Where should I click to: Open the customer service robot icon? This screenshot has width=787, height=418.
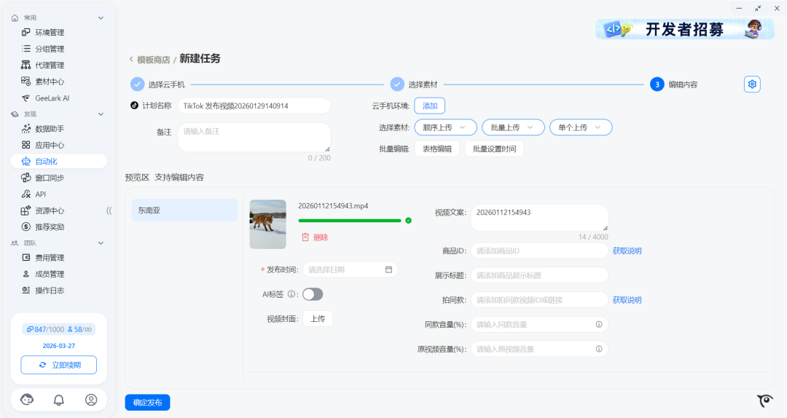point(27,400)
